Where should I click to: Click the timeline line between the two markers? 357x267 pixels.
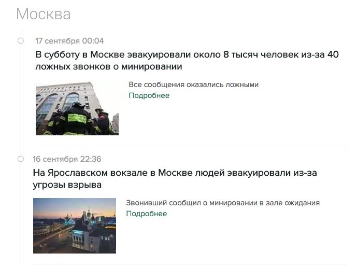[x=21, y=100]
